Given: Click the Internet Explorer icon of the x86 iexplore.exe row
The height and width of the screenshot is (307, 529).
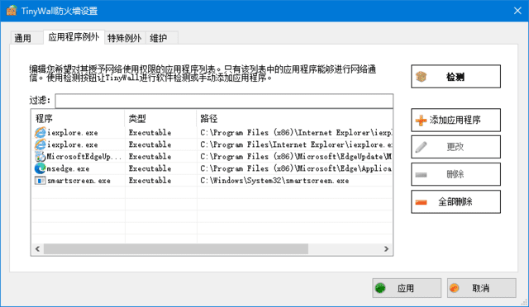Looking at the screenshot, I should pyautogui.click(x=41, y=132).
